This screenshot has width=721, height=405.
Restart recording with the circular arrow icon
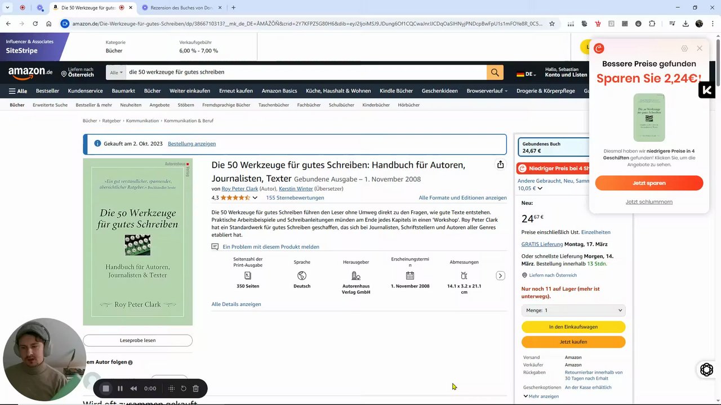pos(183,388)
